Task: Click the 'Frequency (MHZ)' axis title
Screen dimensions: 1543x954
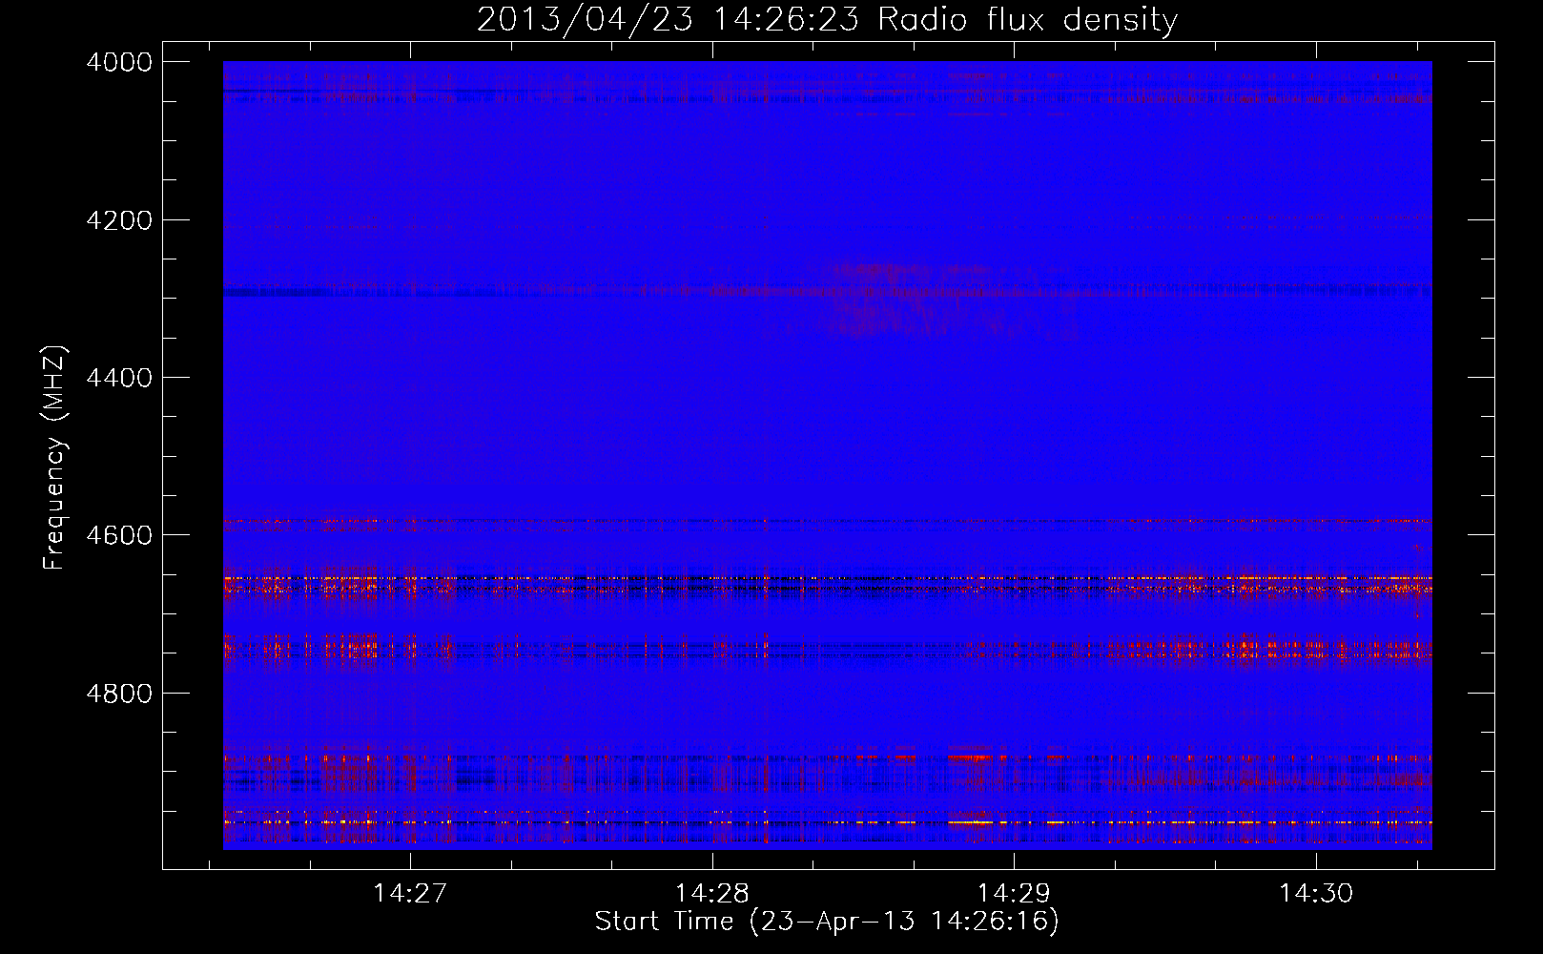Action: click(54, 458)
